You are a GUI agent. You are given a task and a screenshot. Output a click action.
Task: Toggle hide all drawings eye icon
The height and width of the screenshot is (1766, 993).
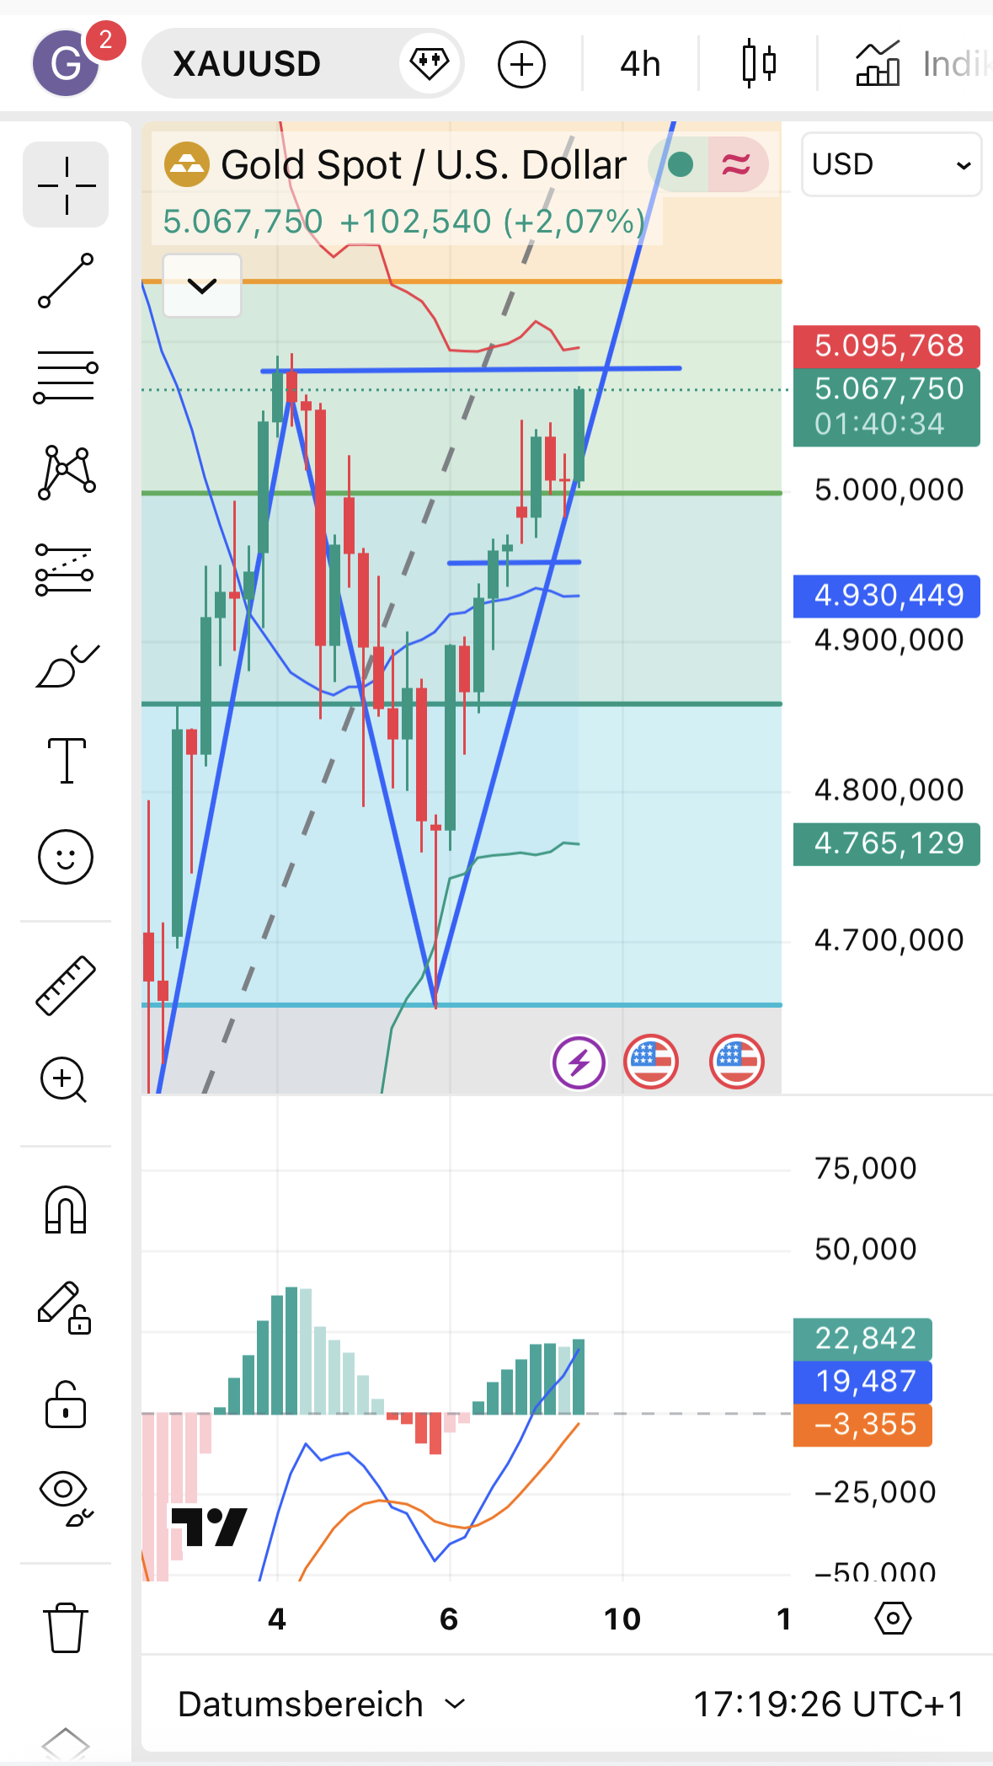[66, 1499]
